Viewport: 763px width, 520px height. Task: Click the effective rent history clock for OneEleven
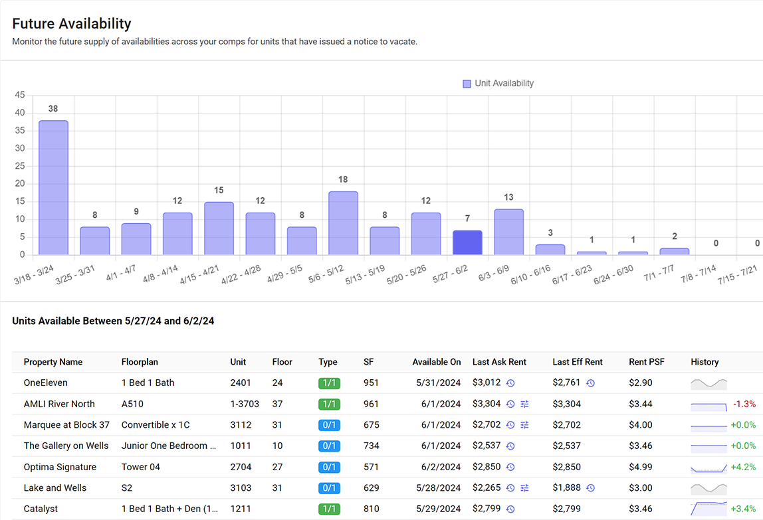pos(590,383)
